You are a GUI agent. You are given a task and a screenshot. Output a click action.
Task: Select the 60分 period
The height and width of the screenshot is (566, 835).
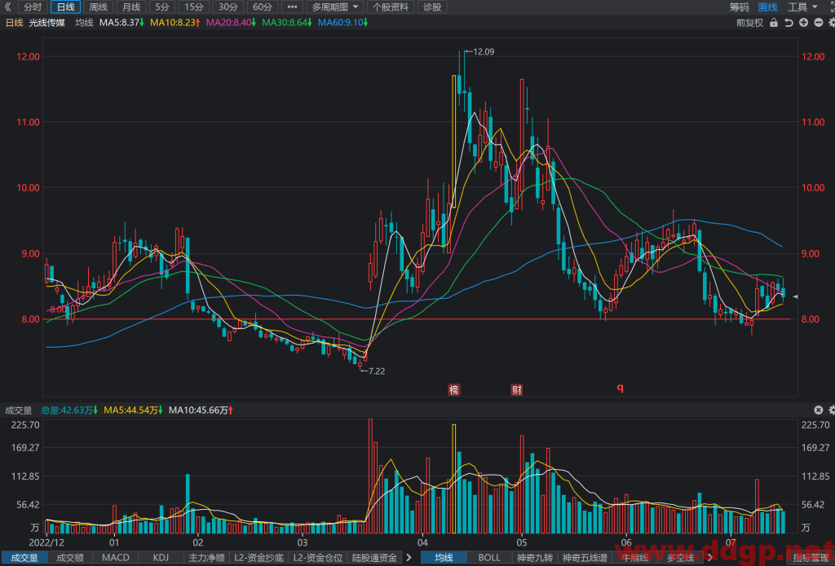pos(263,7)
